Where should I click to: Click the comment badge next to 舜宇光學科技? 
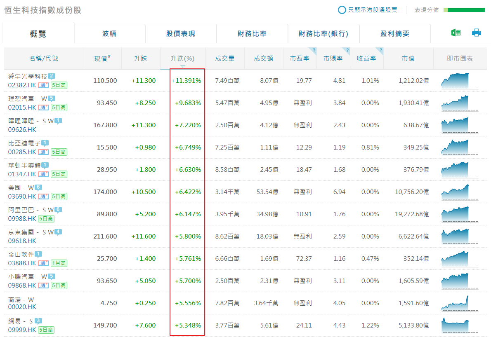[x=52, y=76]
